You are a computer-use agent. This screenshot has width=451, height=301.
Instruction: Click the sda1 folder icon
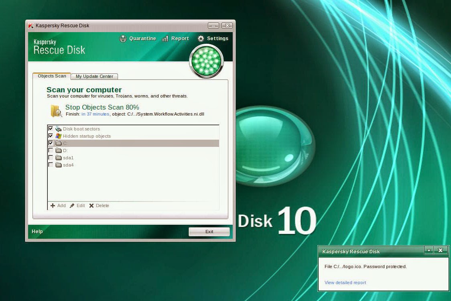59,157
